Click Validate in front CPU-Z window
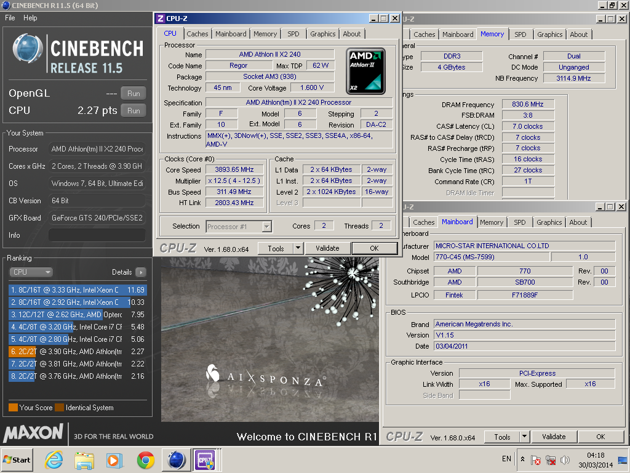This screenshot has width=630, height=473. [x=327, y=248]
